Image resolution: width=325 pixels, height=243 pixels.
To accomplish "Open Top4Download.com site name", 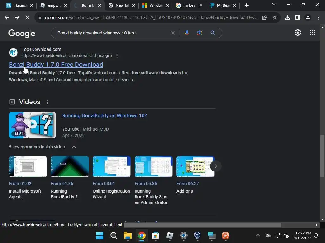I will click(x=42, y=49).
